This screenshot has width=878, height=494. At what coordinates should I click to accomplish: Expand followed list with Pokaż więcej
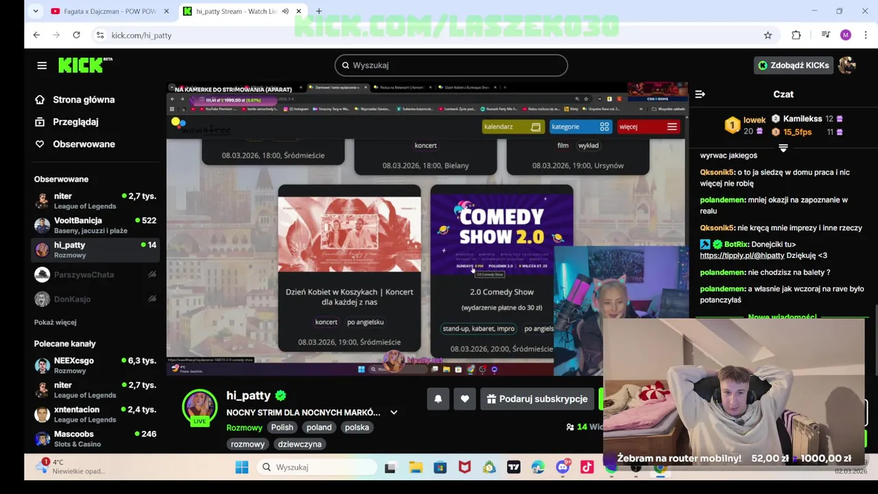pyautogui.click(x=56, y=322)
